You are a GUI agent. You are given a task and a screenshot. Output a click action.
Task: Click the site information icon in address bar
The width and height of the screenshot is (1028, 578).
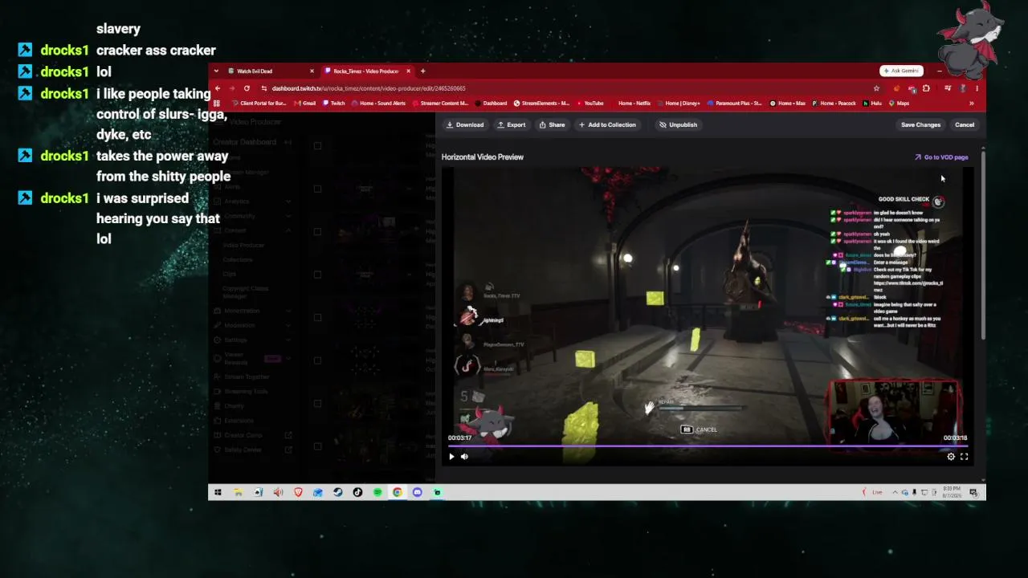264,88
